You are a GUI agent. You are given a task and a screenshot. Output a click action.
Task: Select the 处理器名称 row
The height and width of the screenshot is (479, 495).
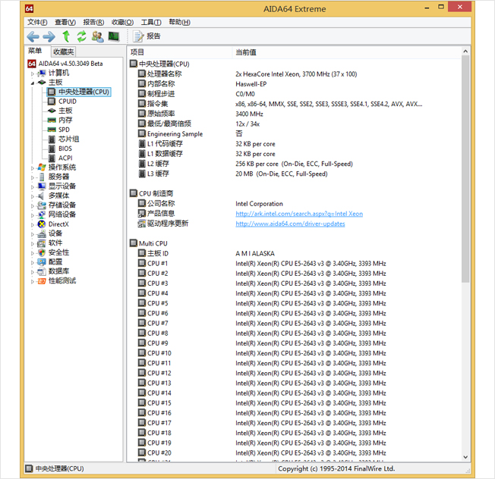tap(295, 74)
